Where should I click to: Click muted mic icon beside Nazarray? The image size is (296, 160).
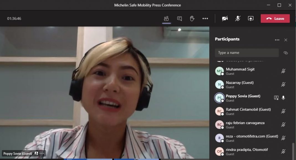[283, 84]
